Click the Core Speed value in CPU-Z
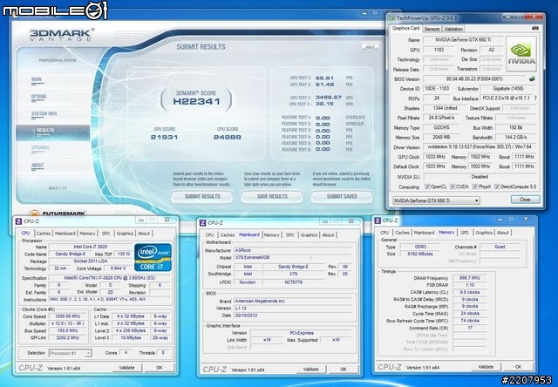 tap(68, 316)
